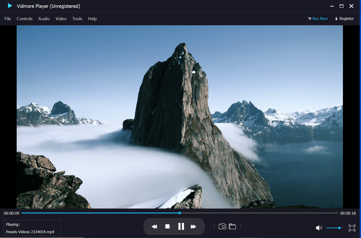The height and width of the screenshot is (238, 361).
Task: Take a snapshot with camera icon
Action: [222, 226]
